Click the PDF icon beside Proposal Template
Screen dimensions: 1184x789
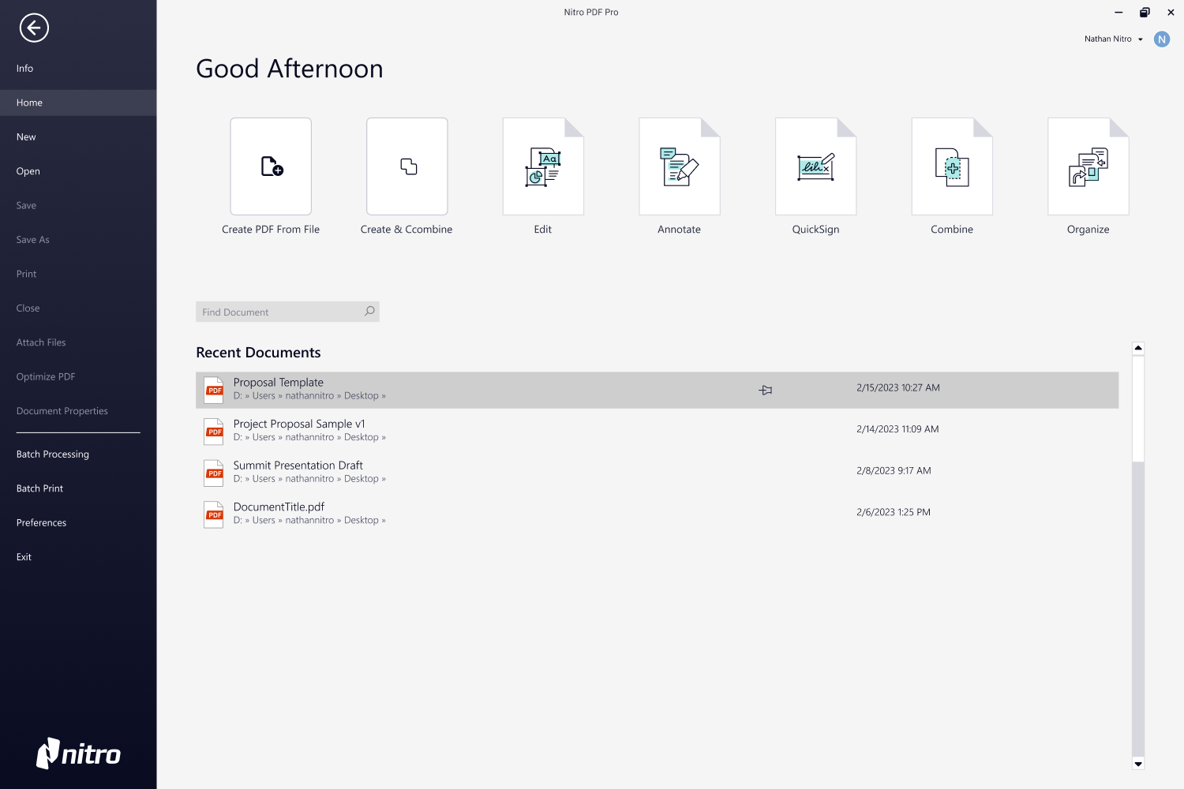click(x=214, y=389)
